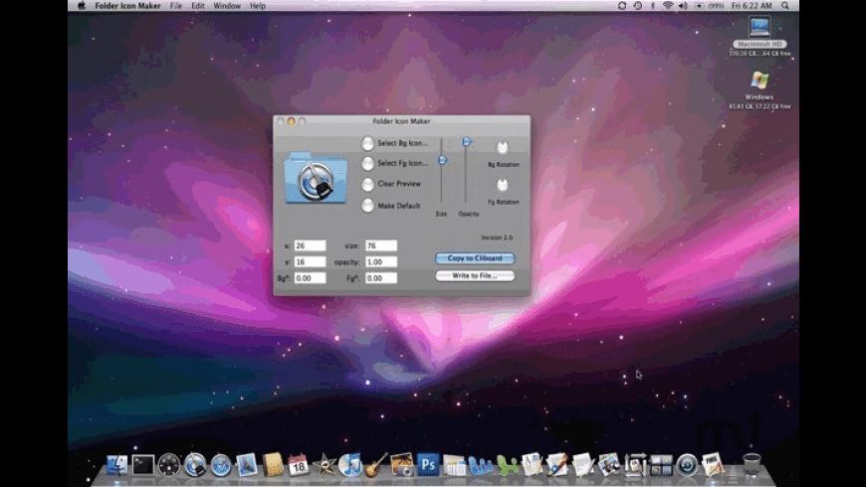
Task: Click the Size slider thumb
Action: [x=442, y=160]
